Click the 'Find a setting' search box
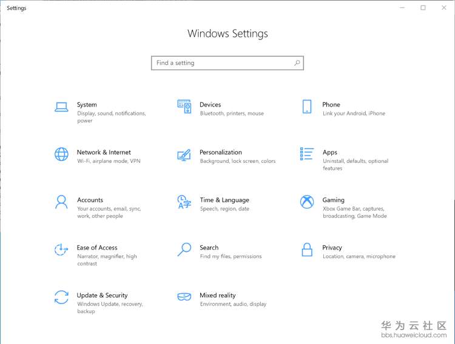The image size is (455, 344). (x=221, y=63)
